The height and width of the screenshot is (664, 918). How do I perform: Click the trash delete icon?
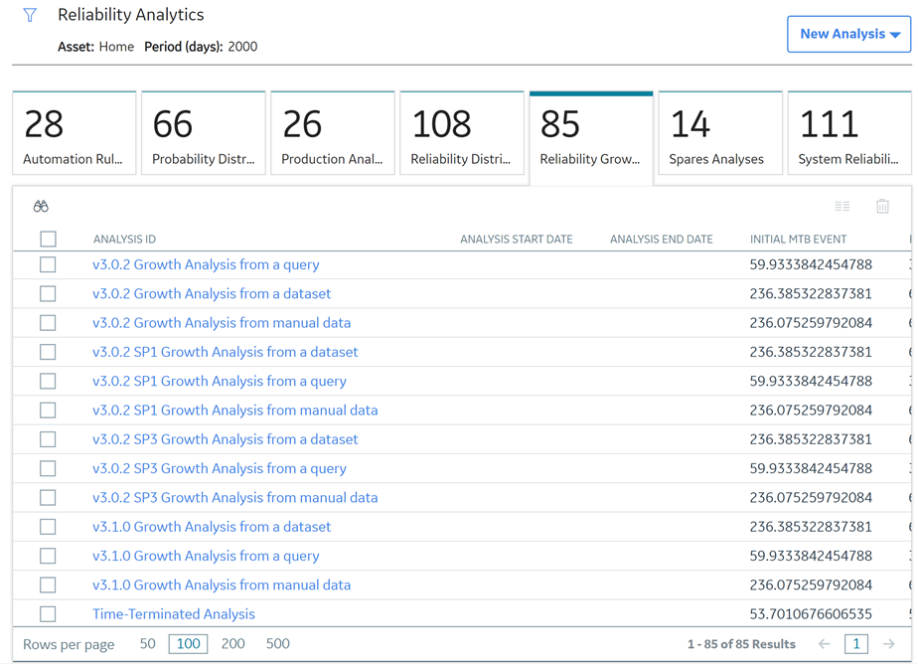point(882,206)
